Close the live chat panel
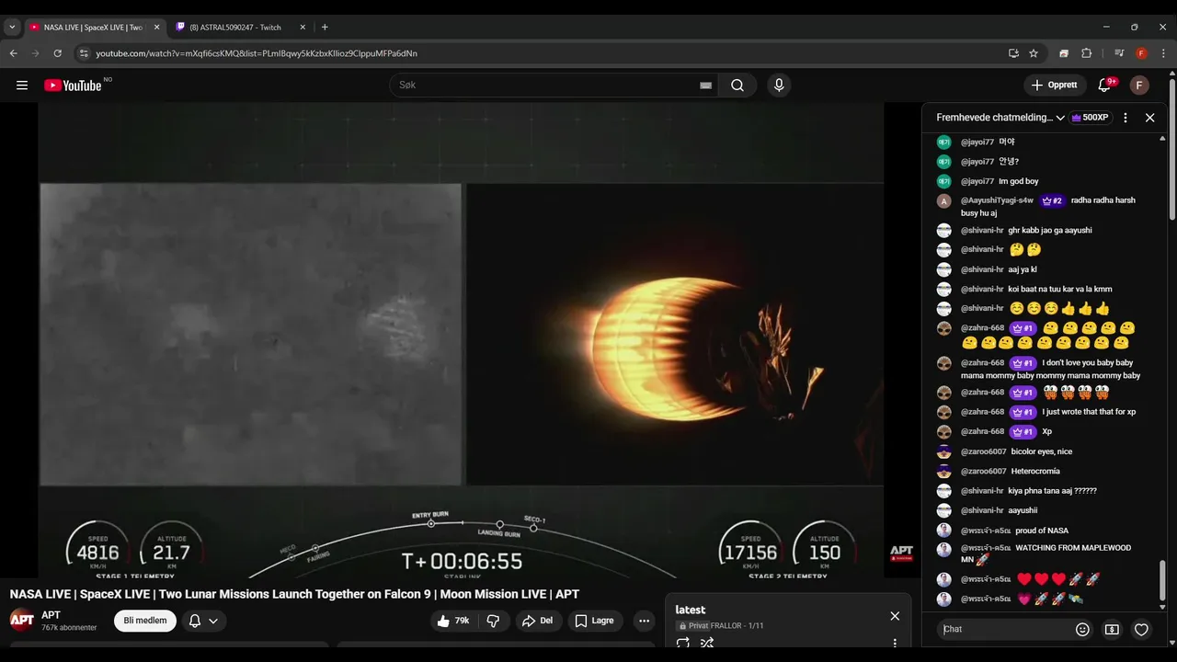 point(1149,118)
